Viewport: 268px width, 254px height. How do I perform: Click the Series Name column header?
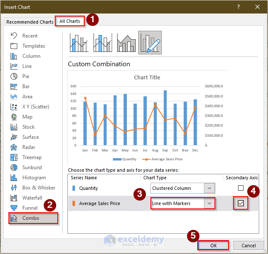coord(84,178)
